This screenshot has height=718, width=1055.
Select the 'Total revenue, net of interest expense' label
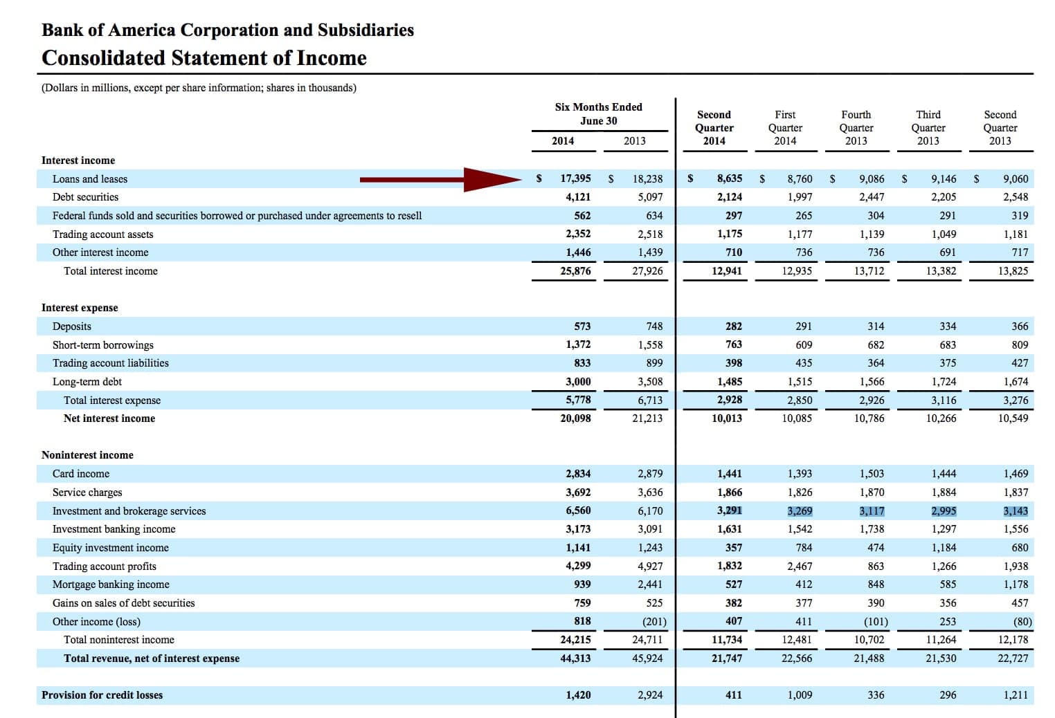152,659
